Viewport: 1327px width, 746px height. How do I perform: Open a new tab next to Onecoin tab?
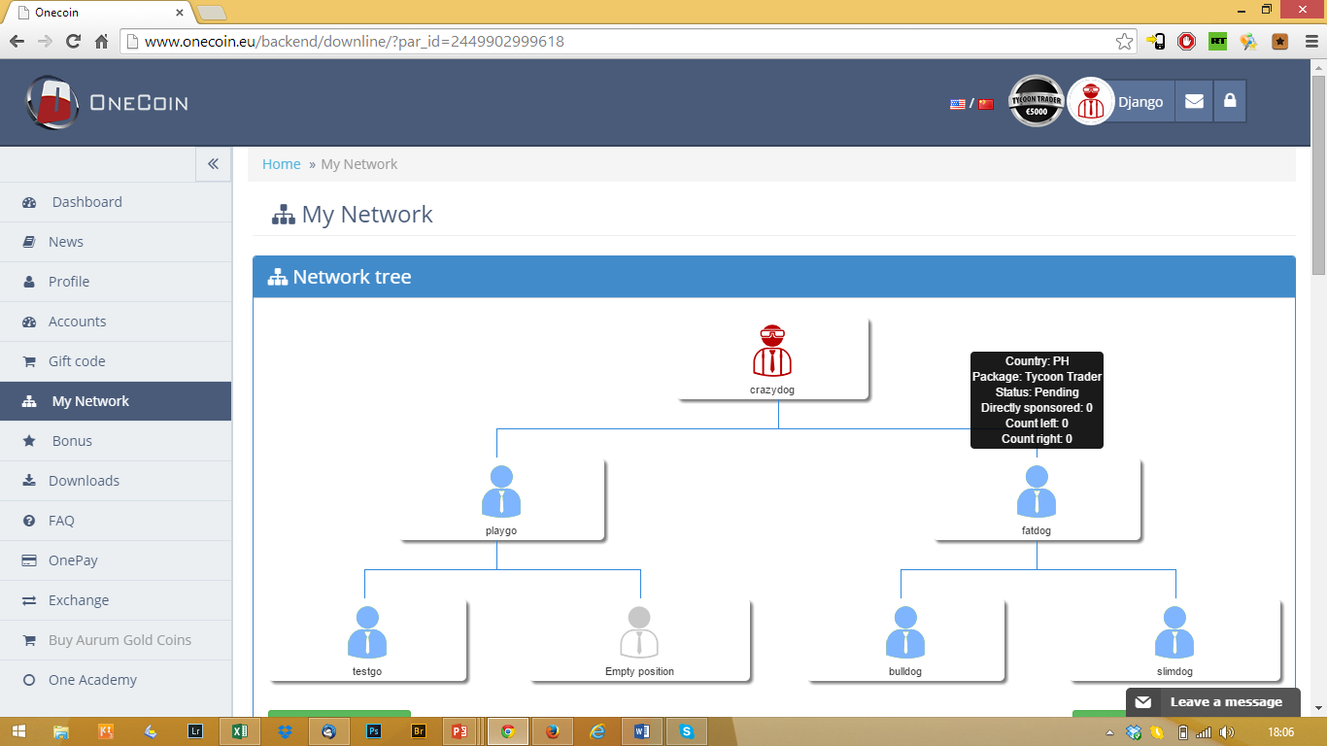(212, 13)
